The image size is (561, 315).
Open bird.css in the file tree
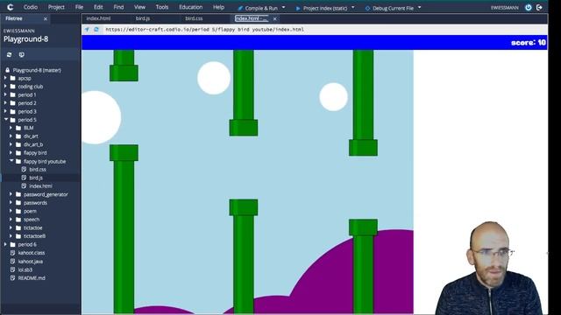38,169
